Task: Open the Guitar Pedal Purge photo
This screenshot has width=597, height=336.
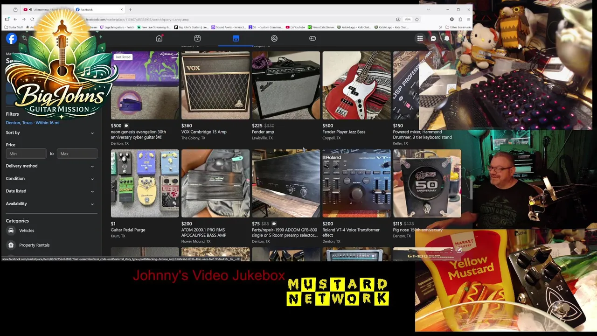Action: pos(145,183)
